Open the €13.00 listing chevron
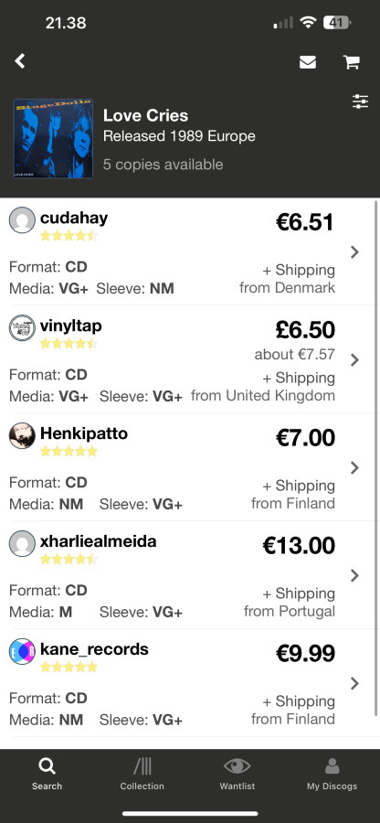 pyautogui.click(x=354, y=576)
